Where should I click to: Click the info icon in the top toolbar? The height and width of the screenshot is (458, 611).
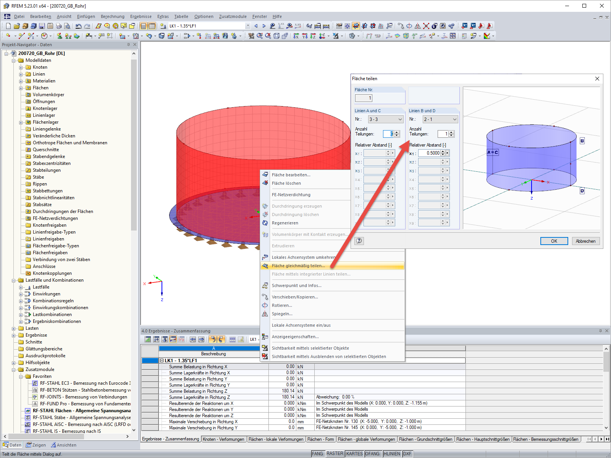[x=434, y=26]
